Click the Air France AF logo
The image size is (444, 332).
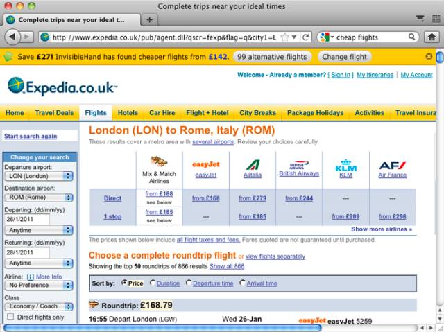pyautogui.click(x=392, y=166)
